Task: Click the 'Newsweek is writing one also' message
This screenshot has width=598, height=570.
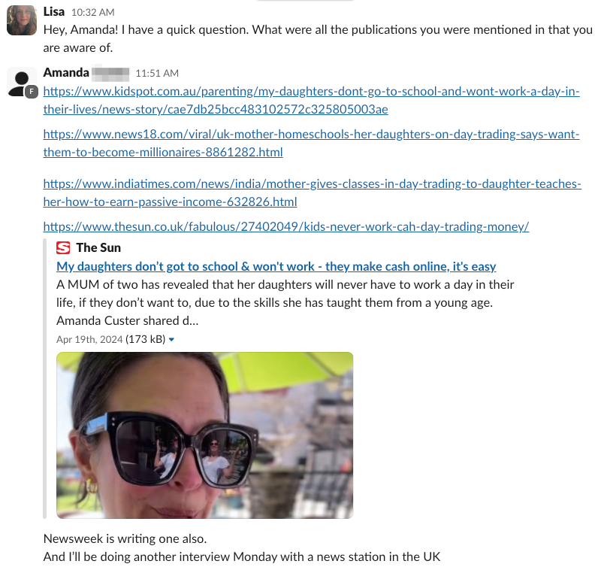Action: pos(125,538)
